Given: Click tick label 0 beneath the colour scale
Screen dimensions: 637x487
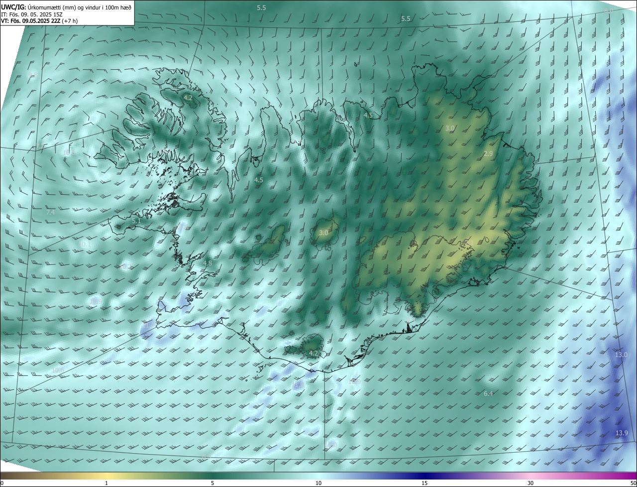Looking at the screenshot, I should [2, 483].
